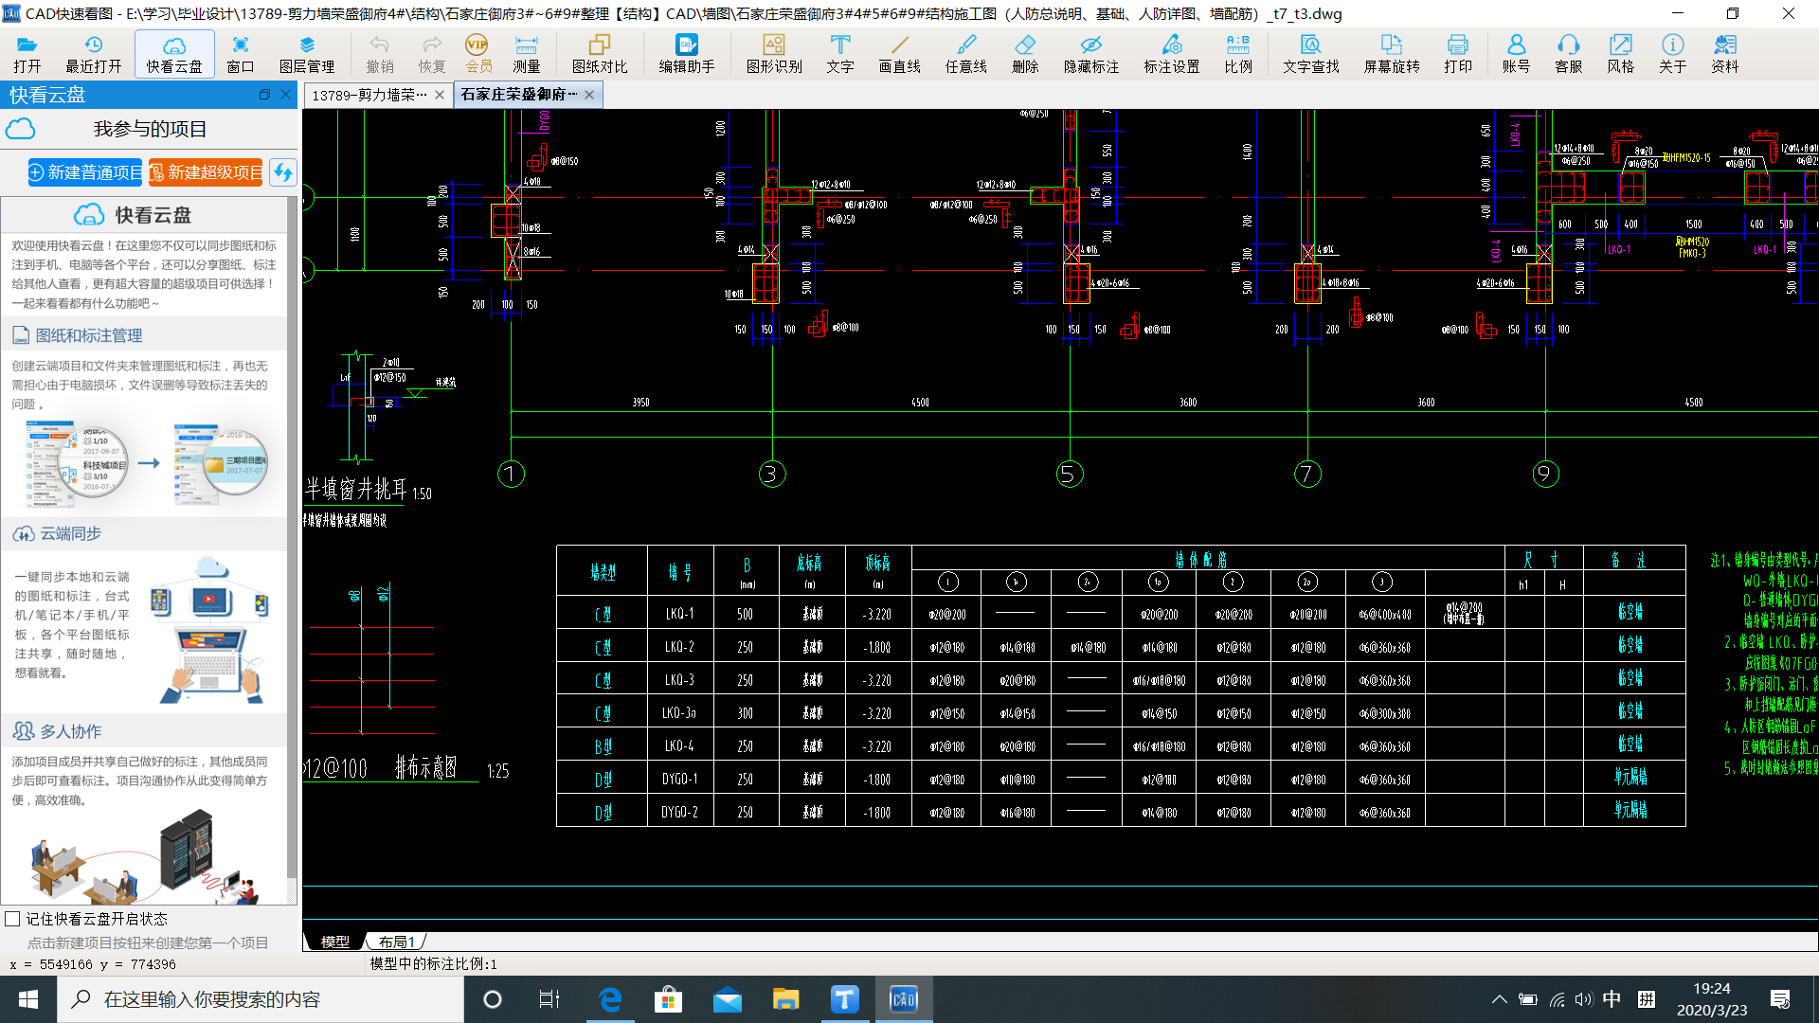Open File Explorer from taskbar
Image resolution: width=1819 pixels, height=1023 pixels.
point(785,999)
